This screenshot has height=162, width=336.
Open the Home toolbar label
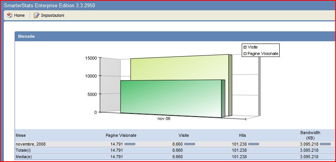pos(19,15)
